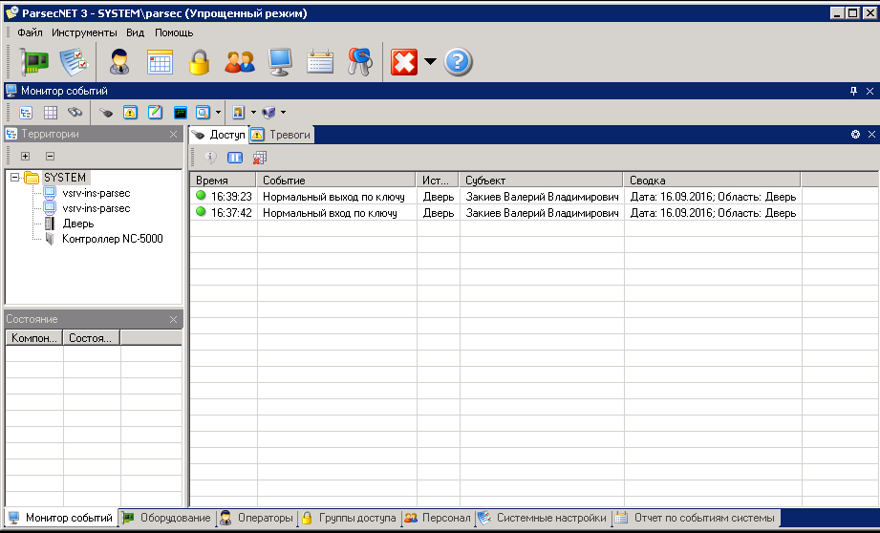Click the operator person toolbar icon

coord(119,62)
